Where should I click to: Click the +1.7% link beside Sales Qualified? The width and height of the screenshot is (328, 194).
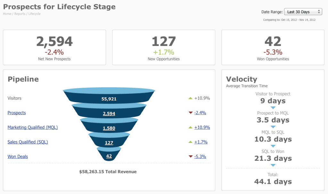coord(201,142)
